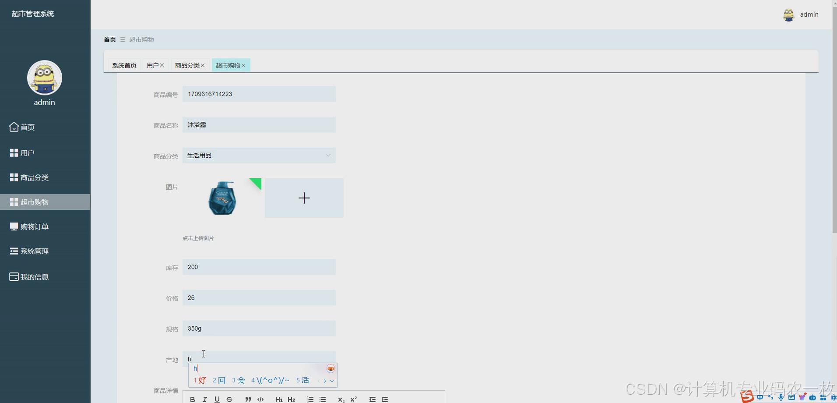Go to the next IME candidate page

click(325, 381)
